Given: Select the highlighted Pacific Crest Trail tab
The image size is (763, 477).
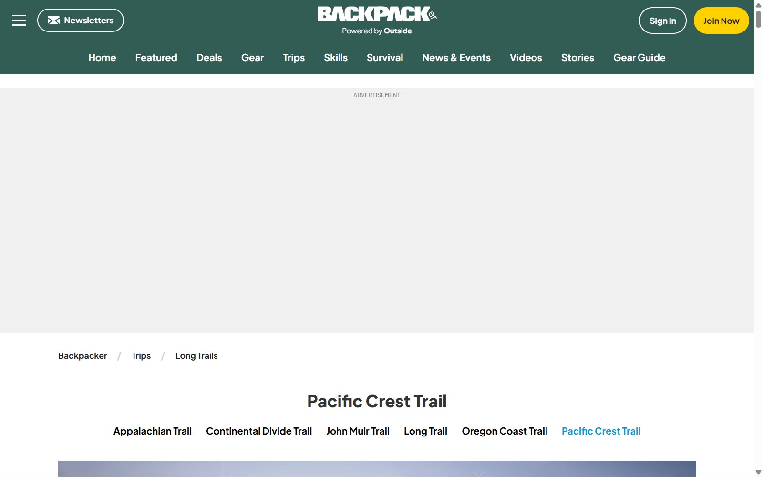Looking at the screenshot, I should coord(601,431).
